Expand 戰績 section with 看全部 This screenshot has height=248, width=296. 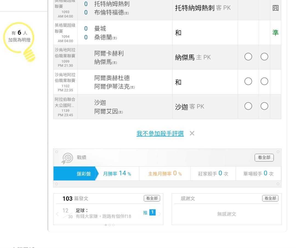coord(264,157)
